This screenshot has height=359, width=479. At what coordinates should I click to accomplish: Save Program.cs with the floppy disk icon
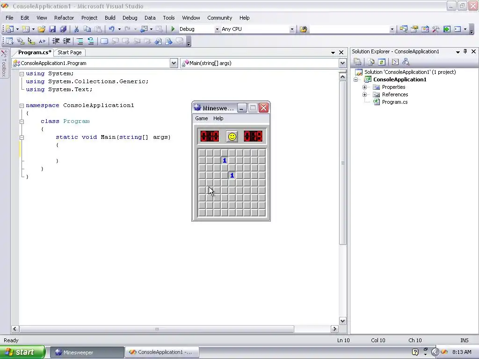click(x=52, y=29)
